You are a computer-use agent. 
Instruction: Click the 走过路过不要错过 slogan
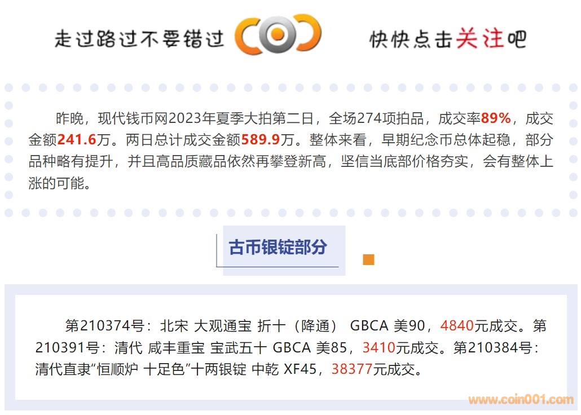139,39
